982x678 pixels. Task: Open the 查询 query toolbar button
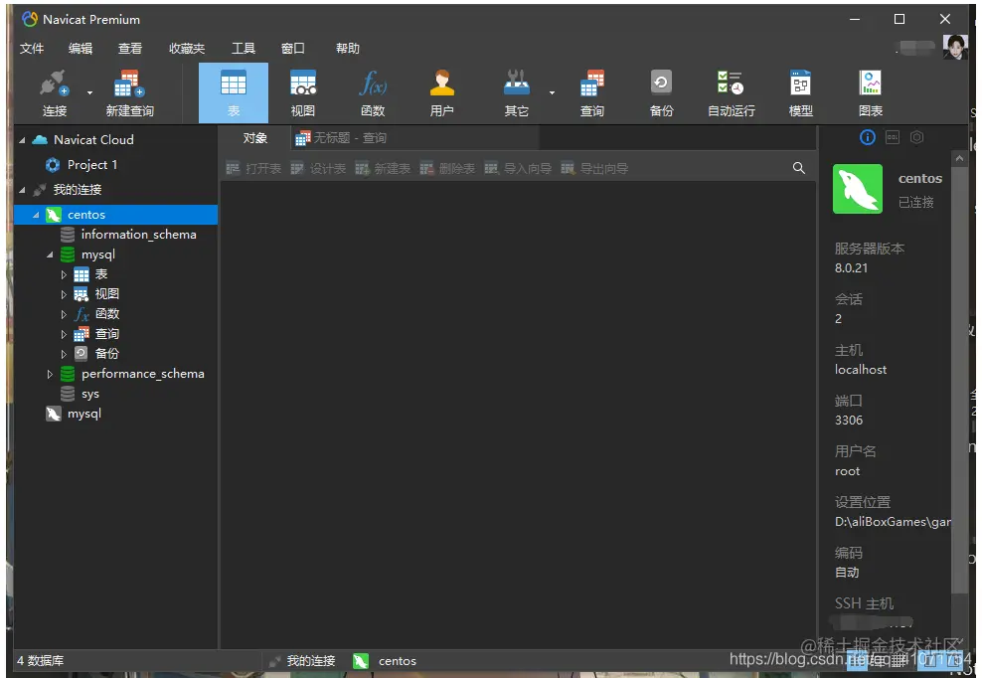click(x=591, y=92)
